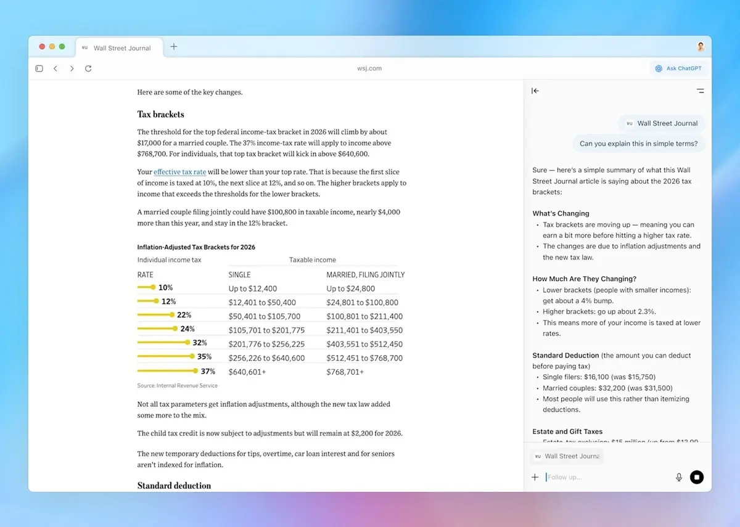Viewport: 740px width, 527px height.
Task: Open the effective tax rate link
Action: tap(179, 172)
